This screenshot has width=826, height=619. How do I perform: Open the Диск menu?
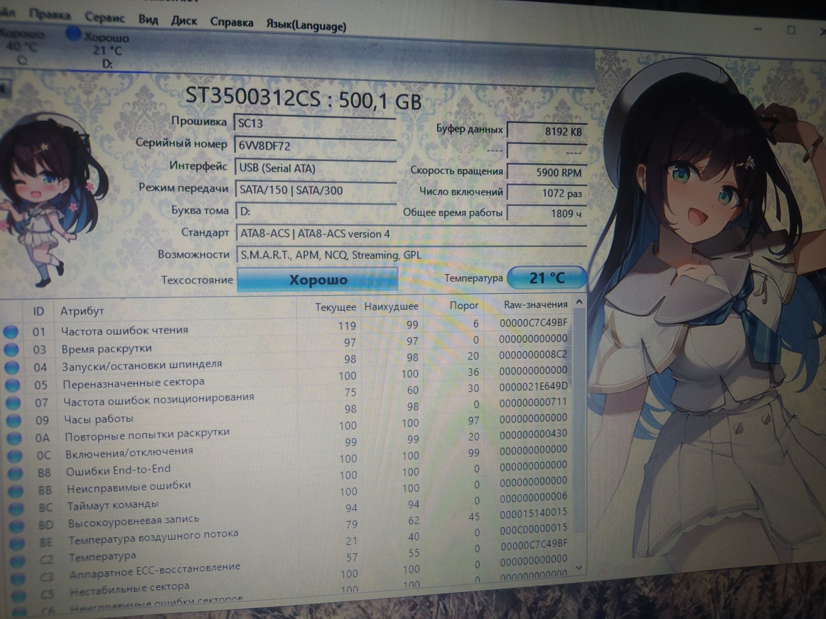click(x=184, y=21)
